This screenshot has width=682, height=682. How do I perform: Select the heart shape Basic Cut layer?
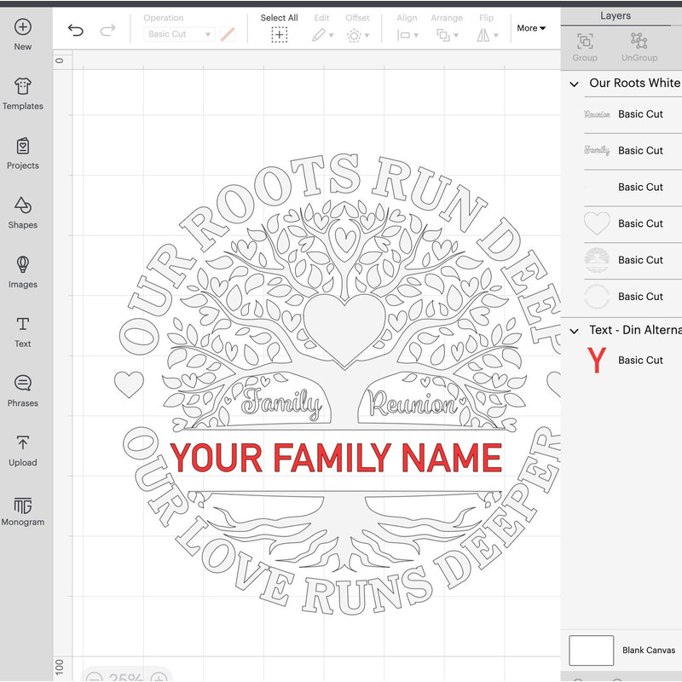pyautogui.click(x=631, y=223)
